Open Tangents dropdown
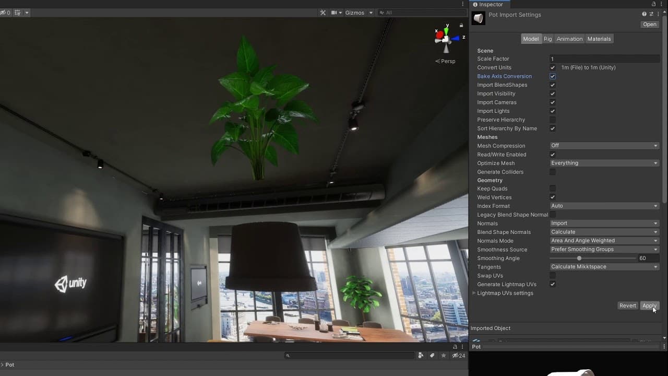The image size is (668, 376). (604, 267)
